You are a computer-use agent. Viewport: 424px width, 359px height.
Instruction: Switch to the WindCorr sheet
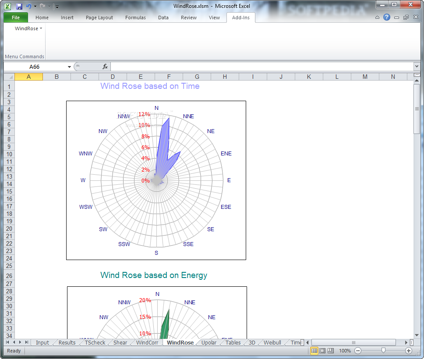[x=147, y=342]
